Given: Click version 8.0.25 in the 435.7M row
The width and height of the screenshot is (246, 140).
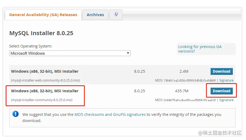Looking at the screenshot, I should pos(140,91).
